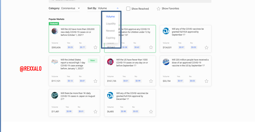Open 'Will 205 million people have received' market
The width and height of the screenshot is (255, 132).
[190, 63]
